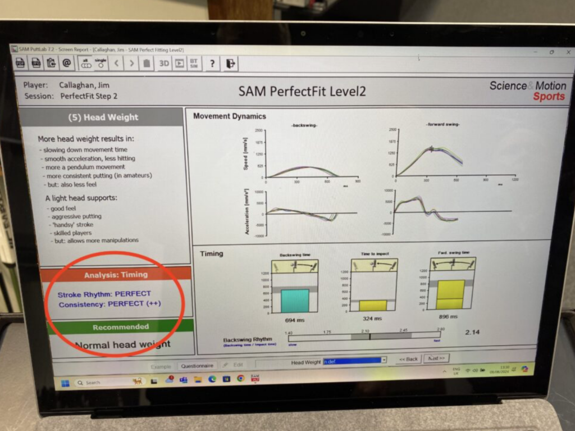Go to previous putt arrow
This screenshot has width=575, height=431.
(116, 63)
